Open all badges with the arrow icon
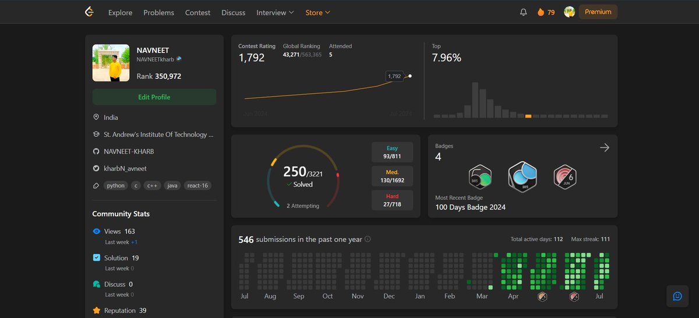This screenshot has height=318, width=699. (605, 147)
